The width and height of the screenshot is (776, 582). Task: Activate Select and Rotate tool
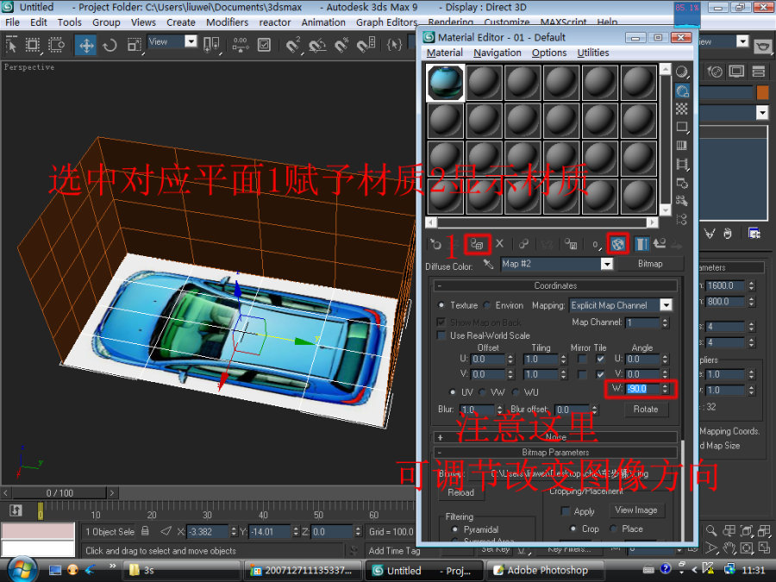110,46
